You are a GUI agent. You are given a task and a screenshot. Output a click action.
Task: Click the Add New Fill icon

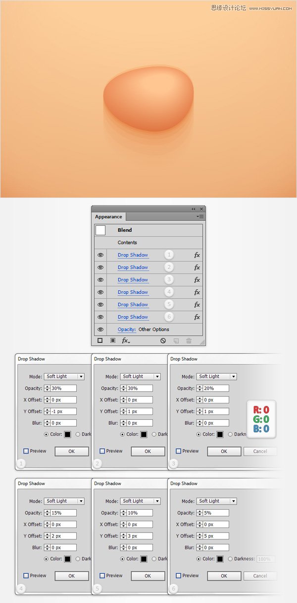[112, 341]
